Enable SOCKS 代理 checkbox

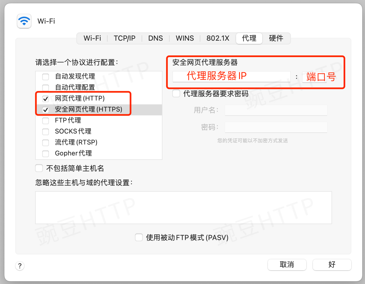coord(46,132)
